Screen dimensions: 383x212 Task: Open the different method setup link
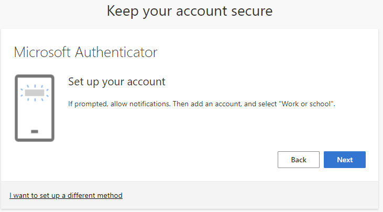[66, 195]
